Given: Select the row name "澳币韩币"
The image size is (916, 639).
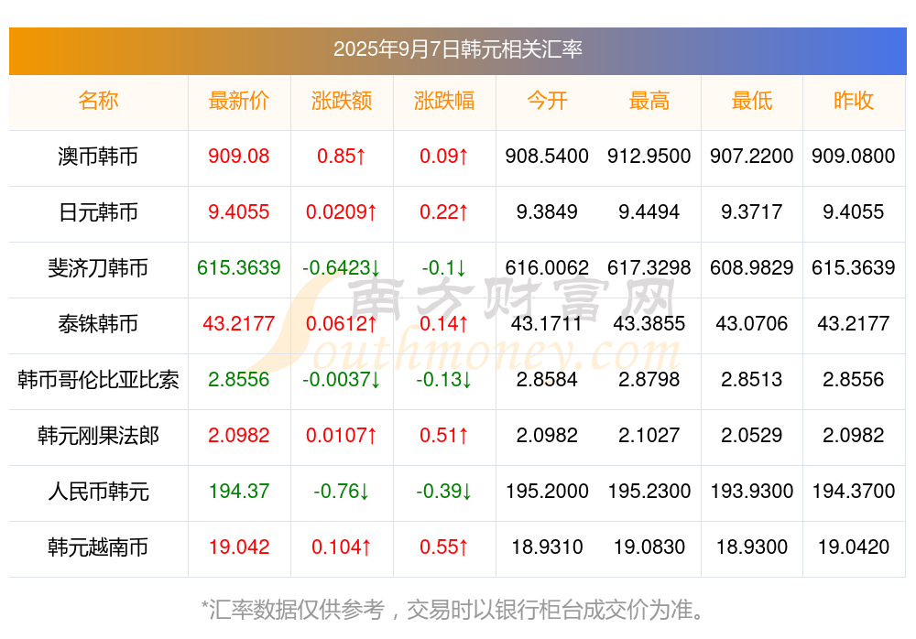Looking at the screenshot, I should [x=98, y=157].
